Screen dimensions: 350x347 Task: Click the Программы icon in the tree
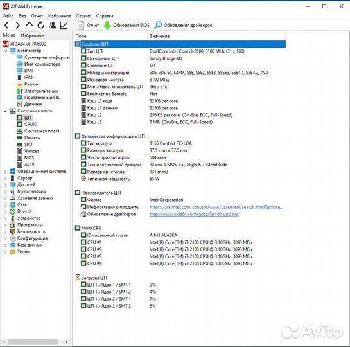point(13,225)
